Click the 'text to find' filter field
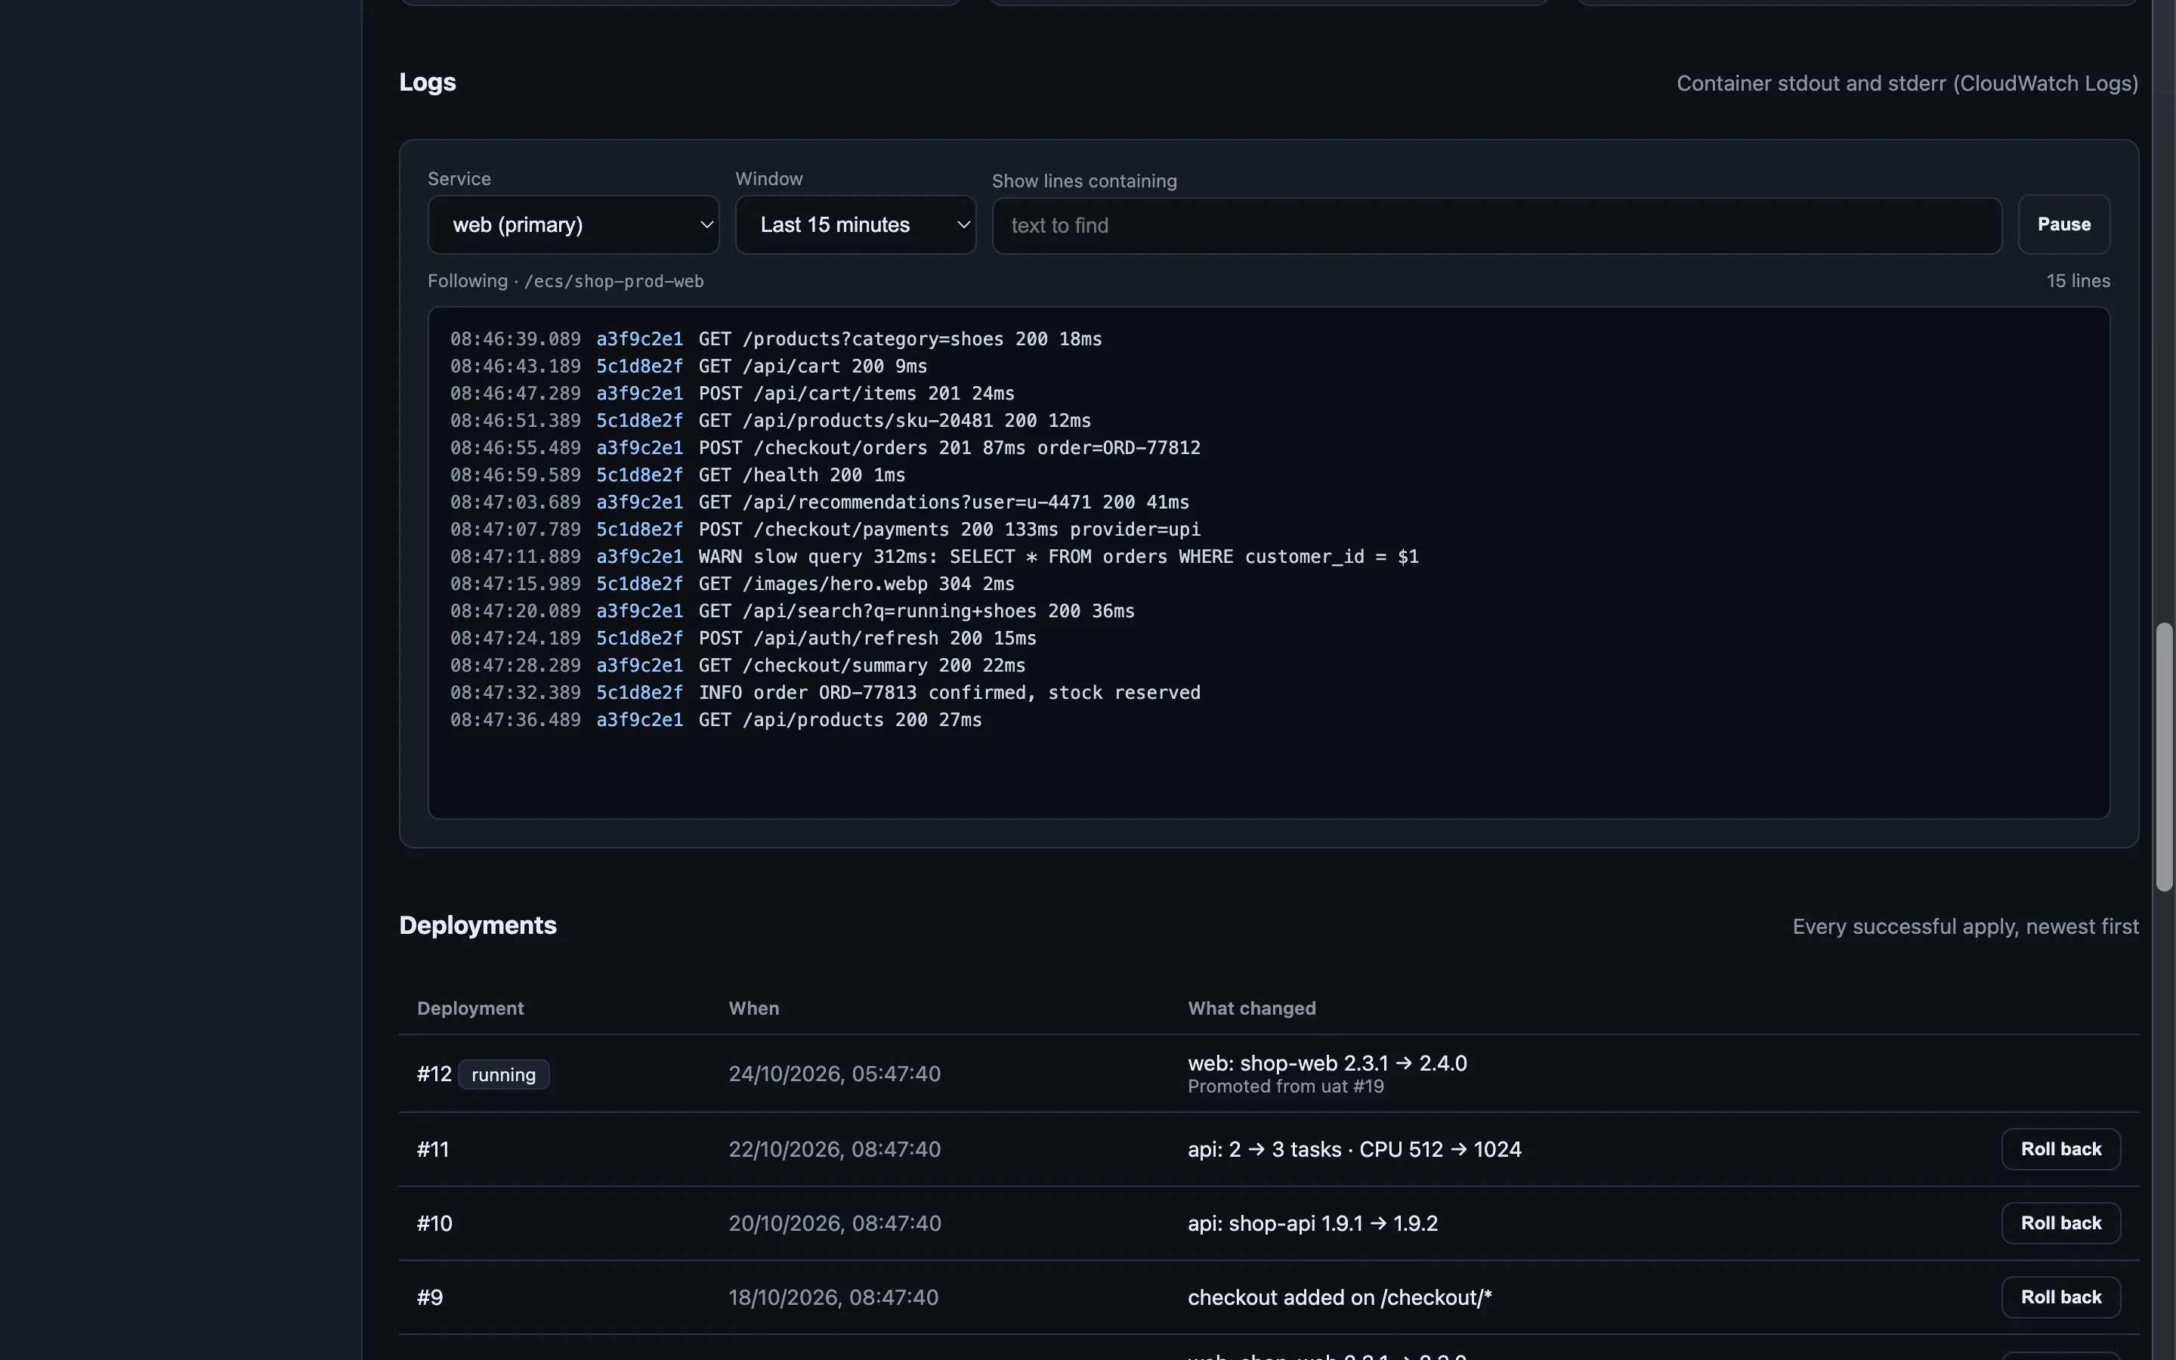 (x=1496, y=226)
